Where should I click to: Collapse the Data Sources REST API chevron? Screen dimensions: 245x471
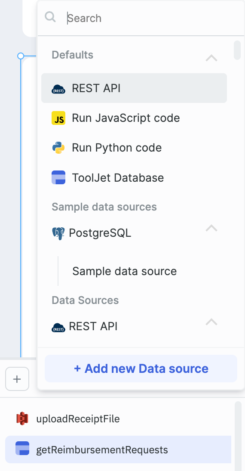[x=211, y=322]
